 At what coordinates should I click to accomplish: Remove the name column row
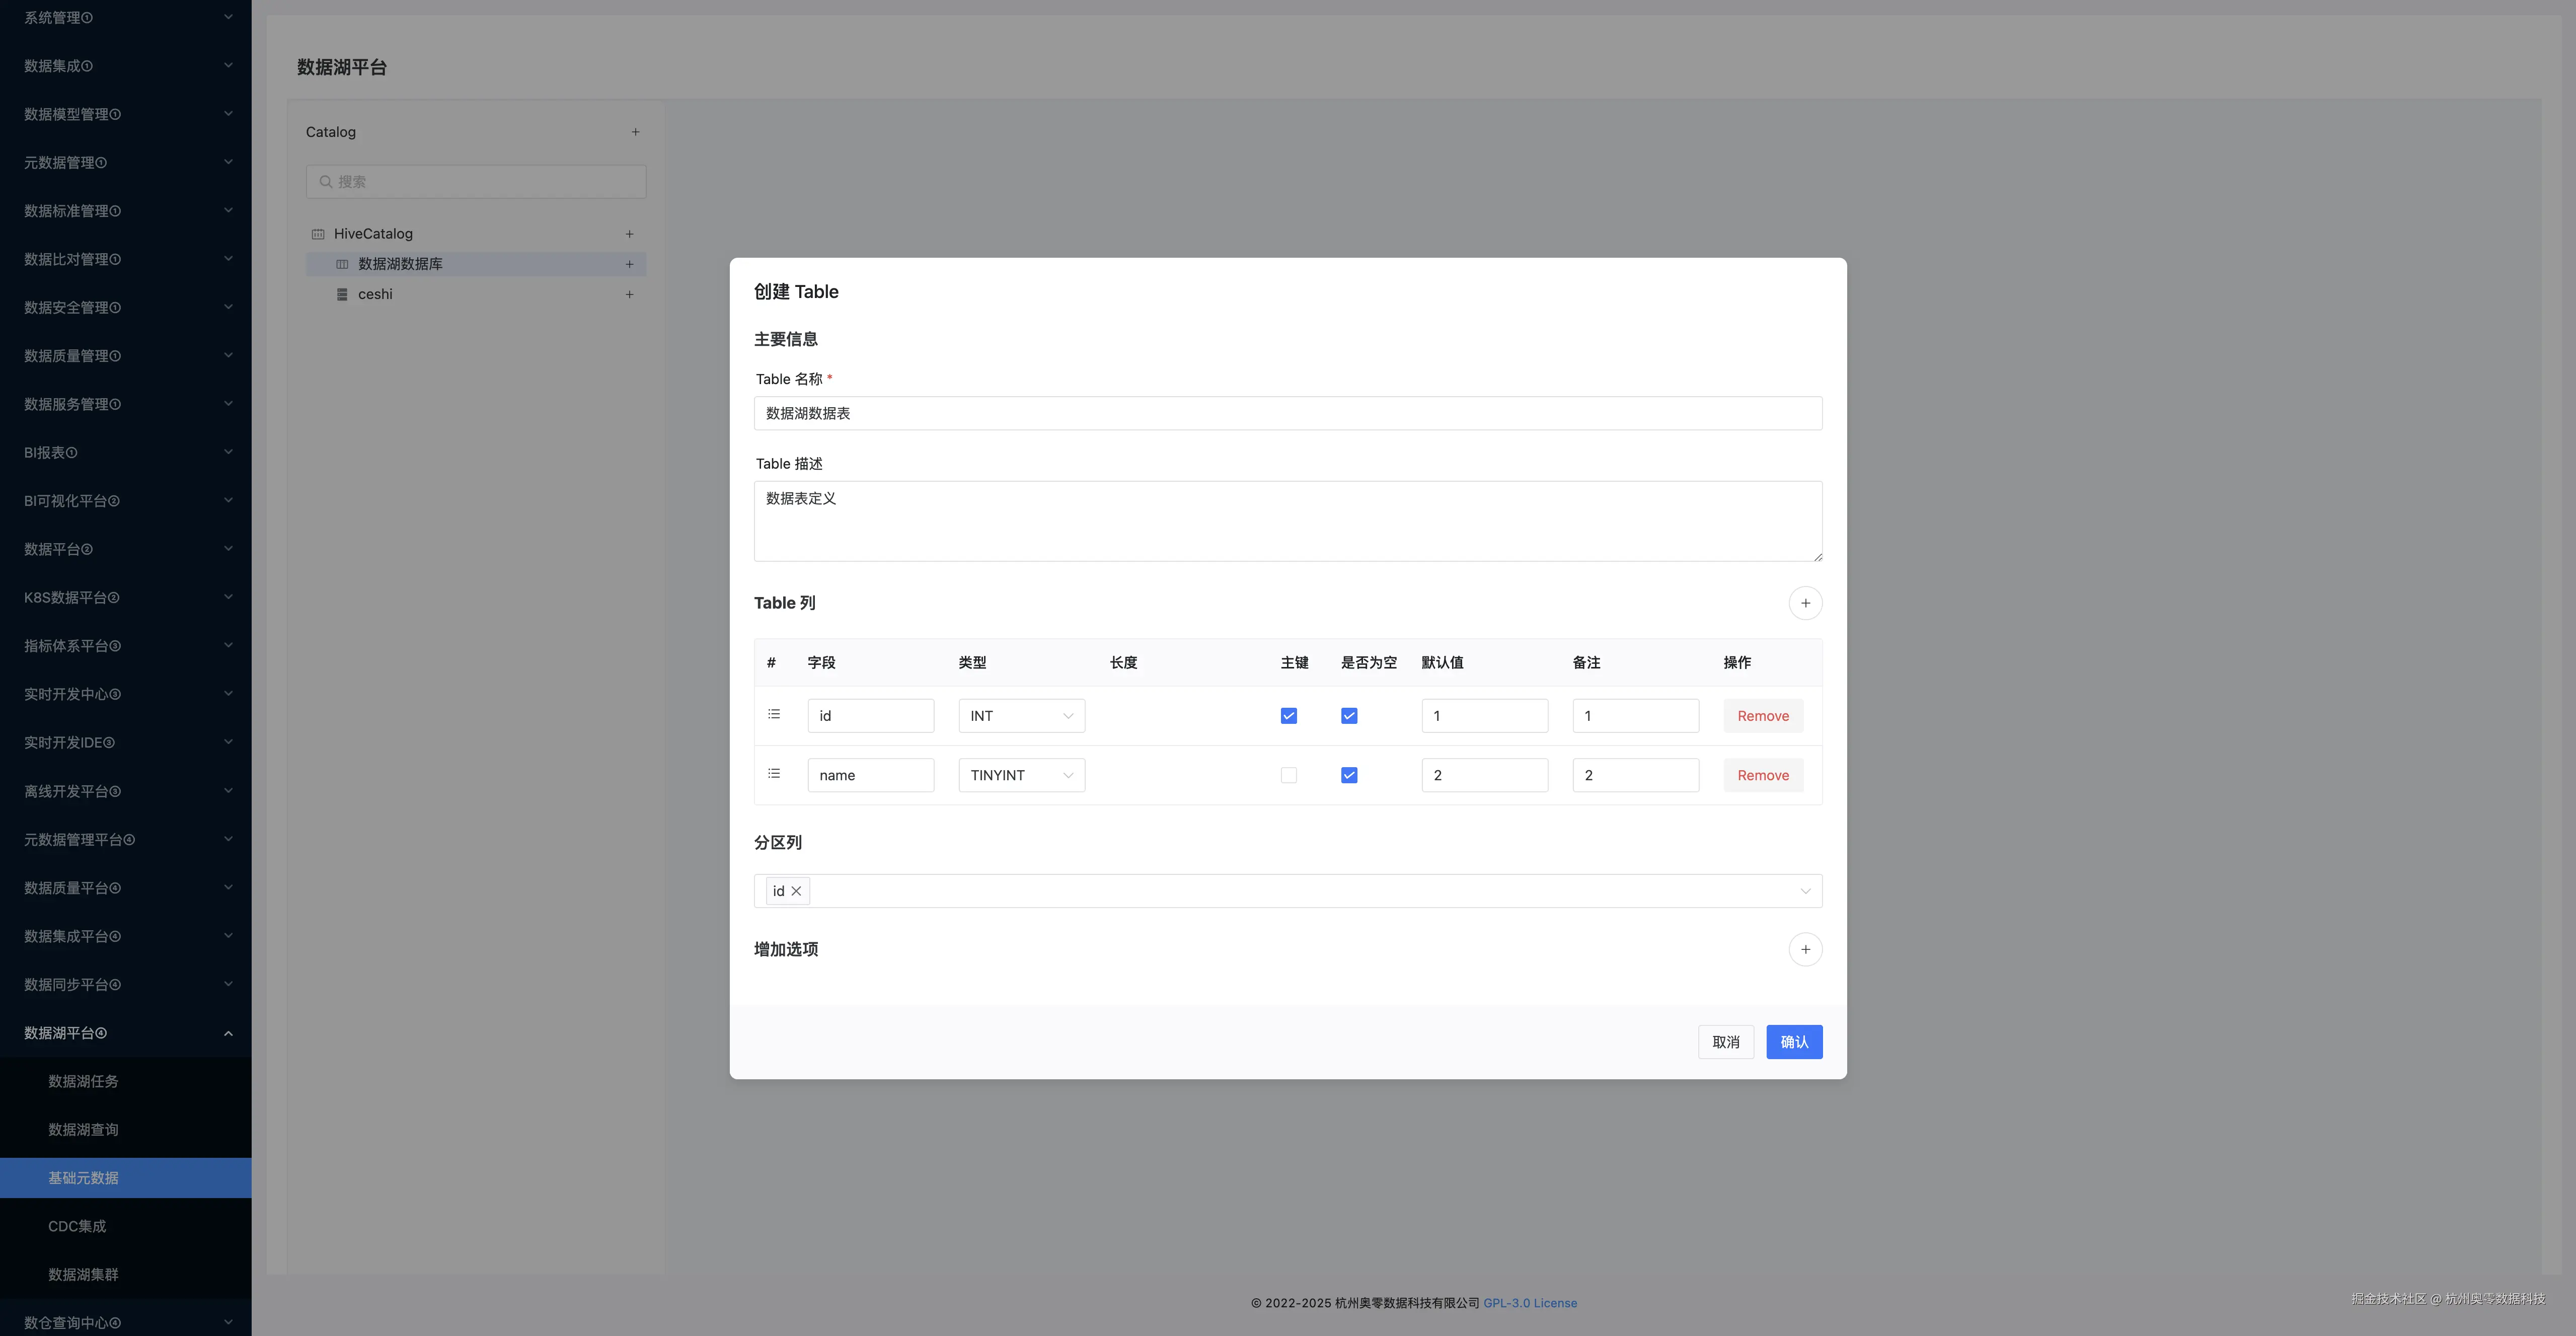tap(1763, 775)
